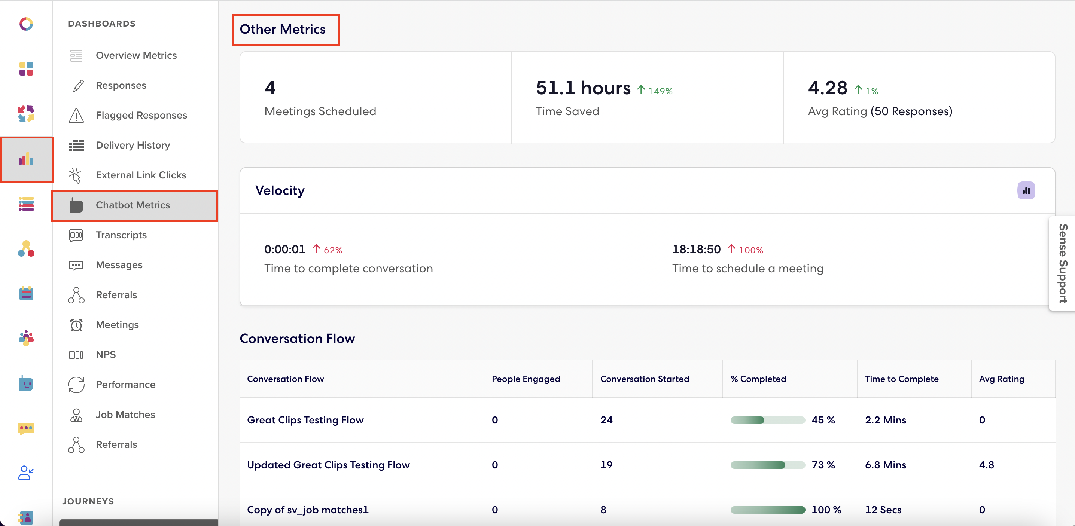
Task: Click the purple bar chart icon in Velocity panel
Action: pyautogui.click(x=1026, y=190)
